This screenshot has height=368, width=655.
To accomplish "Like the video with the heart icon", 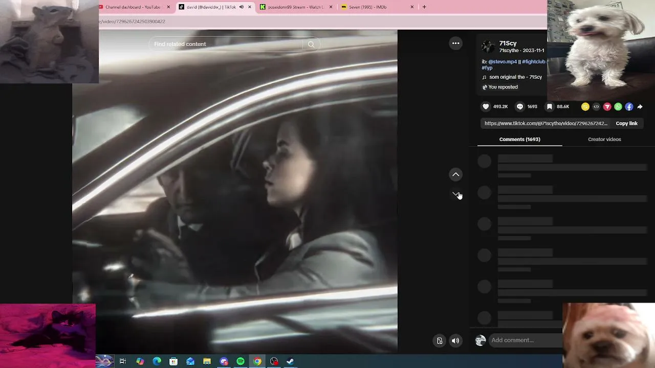I will pos(486,107).
